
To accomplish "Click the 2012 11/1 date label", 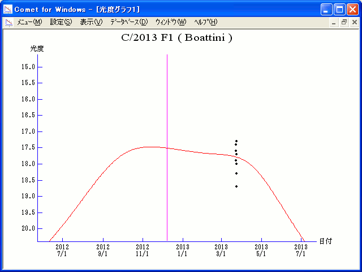I will click(x=143, y=250).
